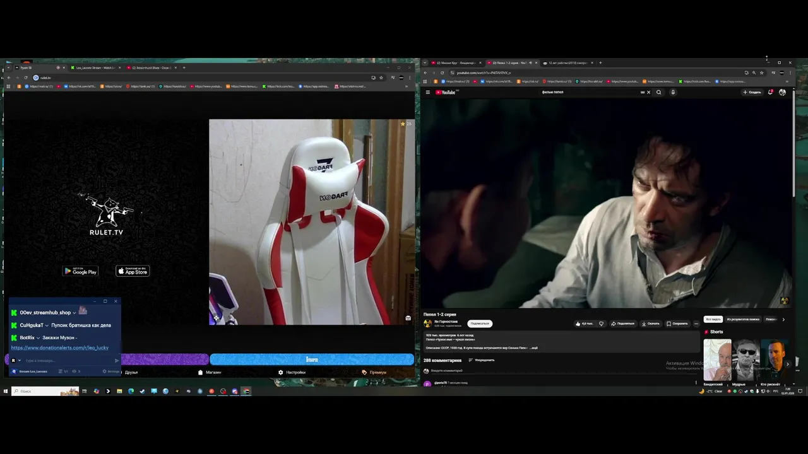The height and width of the screenshot is (454, 808).
Task: Open chat overlay settings gear
Action: tap(105, 371)
